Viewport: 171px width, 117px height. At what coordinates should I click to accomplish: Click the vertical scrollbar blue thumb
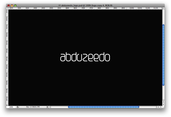[x=163, y=55]
